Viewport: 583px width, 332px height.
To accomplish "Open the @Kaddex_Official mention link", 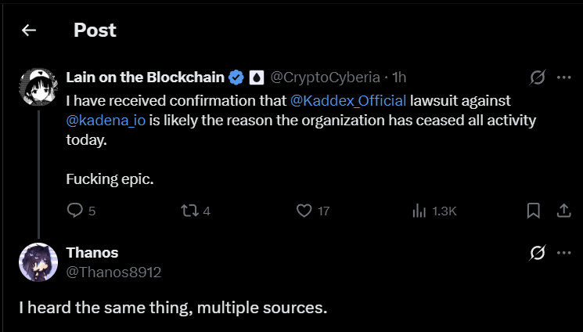I will coord(348,100).
